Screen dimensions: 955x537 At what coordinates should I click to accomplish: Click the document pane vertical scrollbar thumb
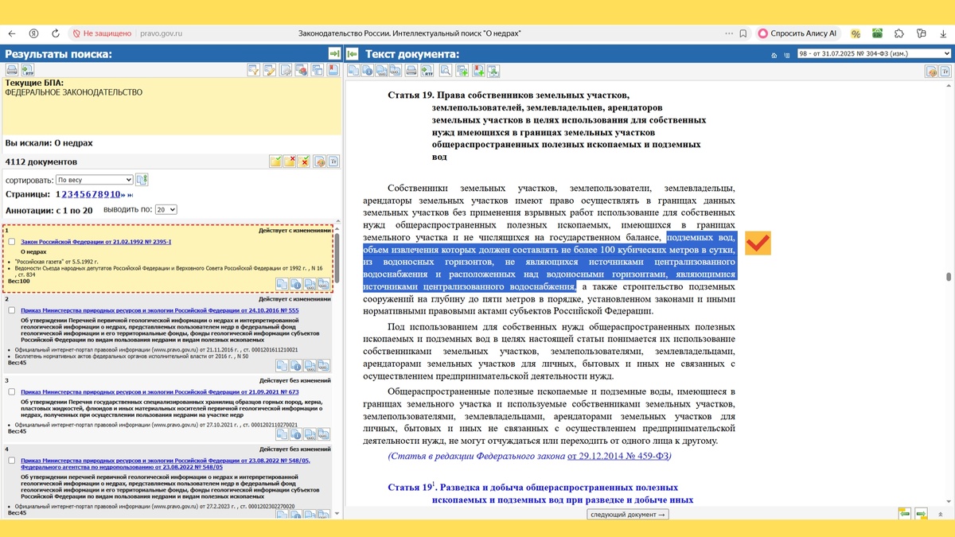coord(948,277)
